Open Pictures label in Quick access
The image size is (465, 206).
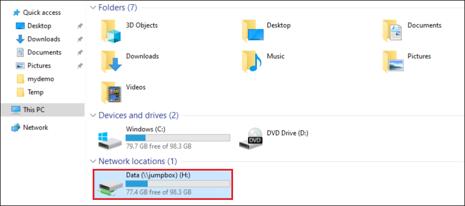click(x=39, y=66)
